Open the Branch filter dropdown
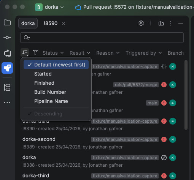Viewport: 194px width, 180px height. [x=176, y=53]
